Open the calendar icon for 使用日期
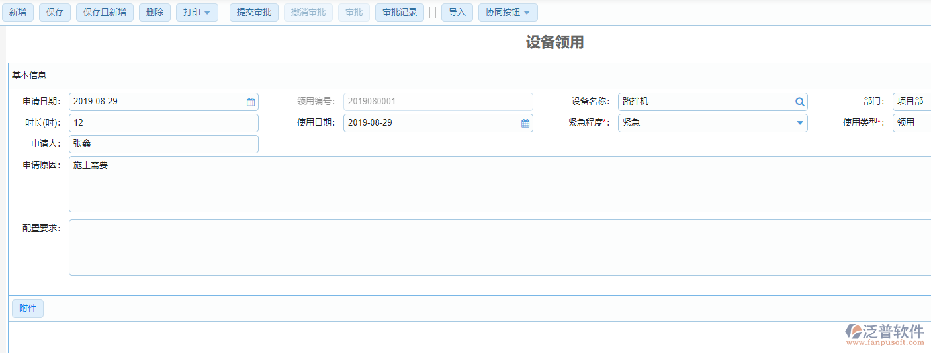Image resolution: width=931 pixels, height=353 pixels. [525, 123]
